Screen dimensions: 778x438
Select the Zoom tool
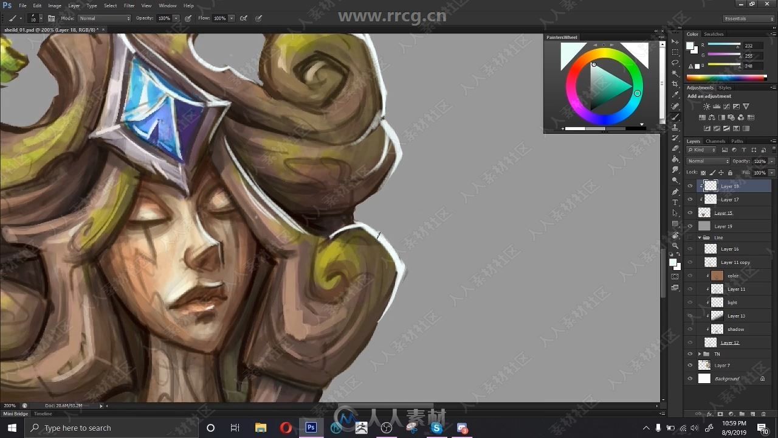675,246
